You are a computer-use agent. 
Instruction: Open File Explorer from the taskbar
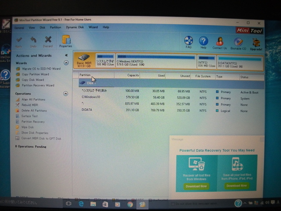[93, 204]
